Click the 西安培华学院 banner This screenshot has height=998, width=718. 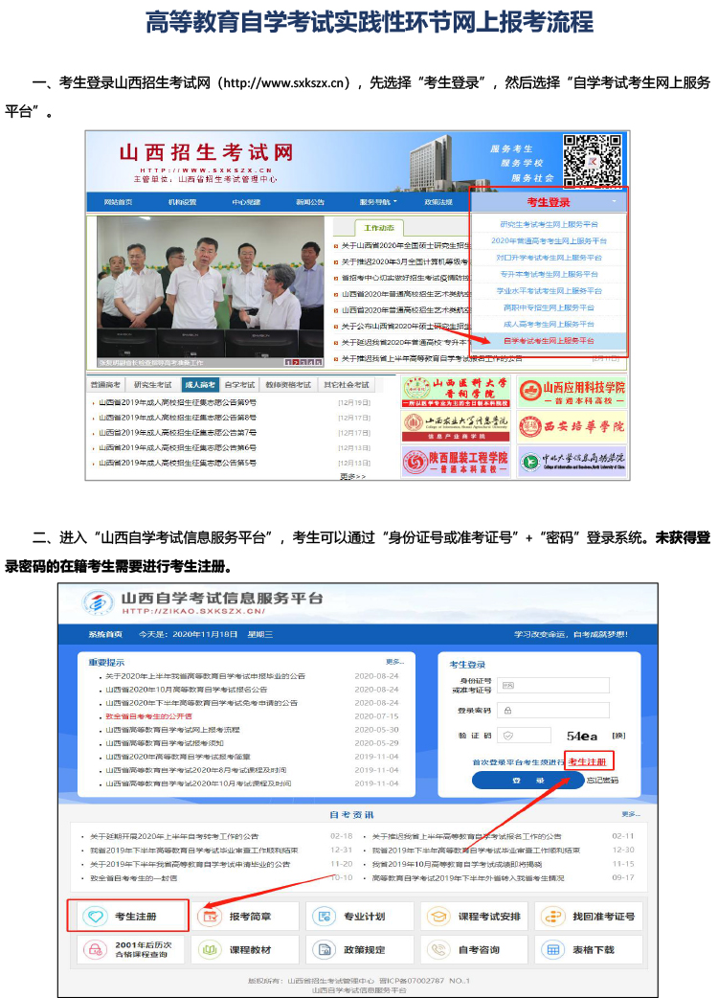[572, 426]
